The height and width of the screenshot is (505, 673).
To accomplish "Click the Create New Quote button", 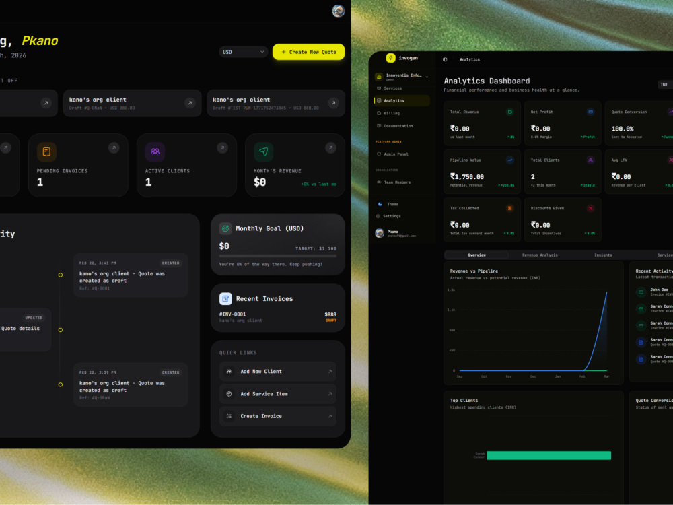I will tap(308, 52).
